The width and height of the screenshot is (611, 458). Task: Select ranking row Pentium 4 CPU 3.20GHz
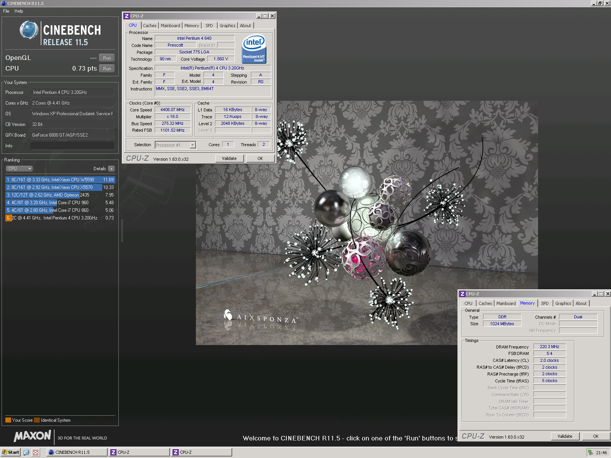tap(60, 218)
